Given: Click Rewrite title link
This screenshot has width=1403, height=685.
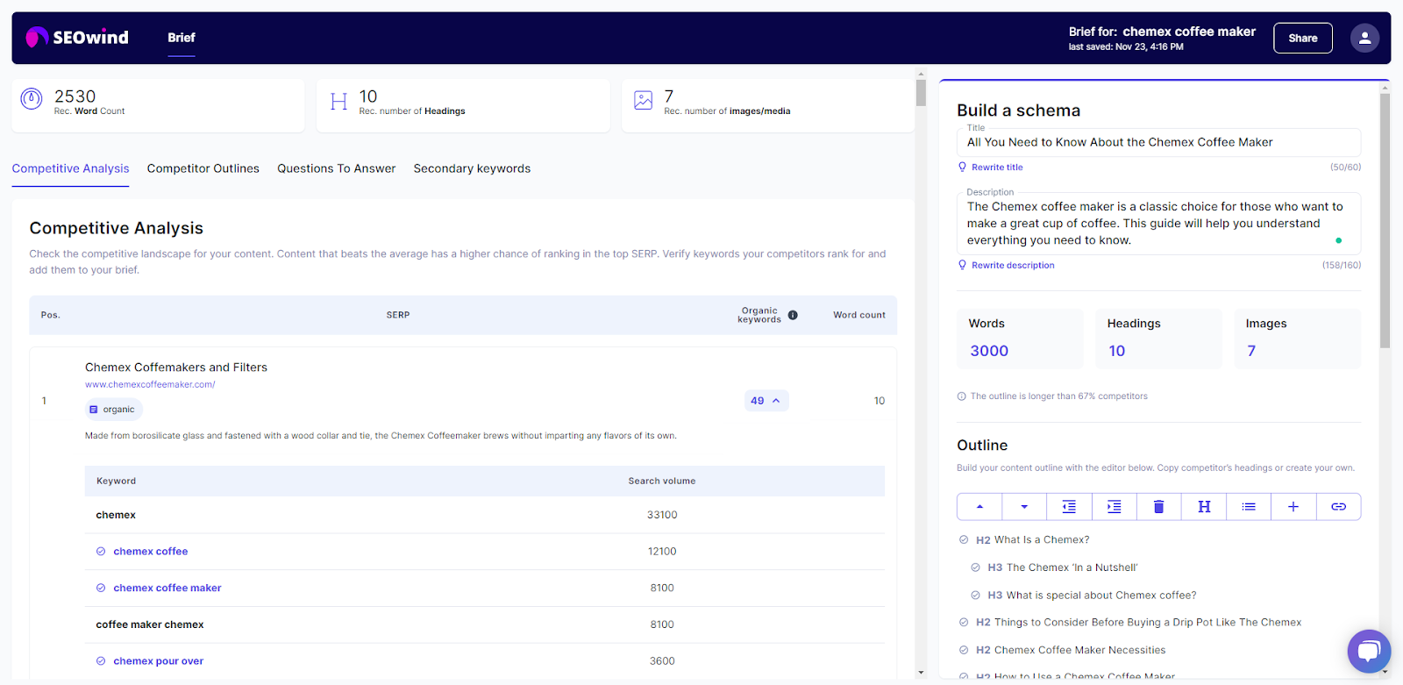Looking at the screenshot, I should coord(997,168).
